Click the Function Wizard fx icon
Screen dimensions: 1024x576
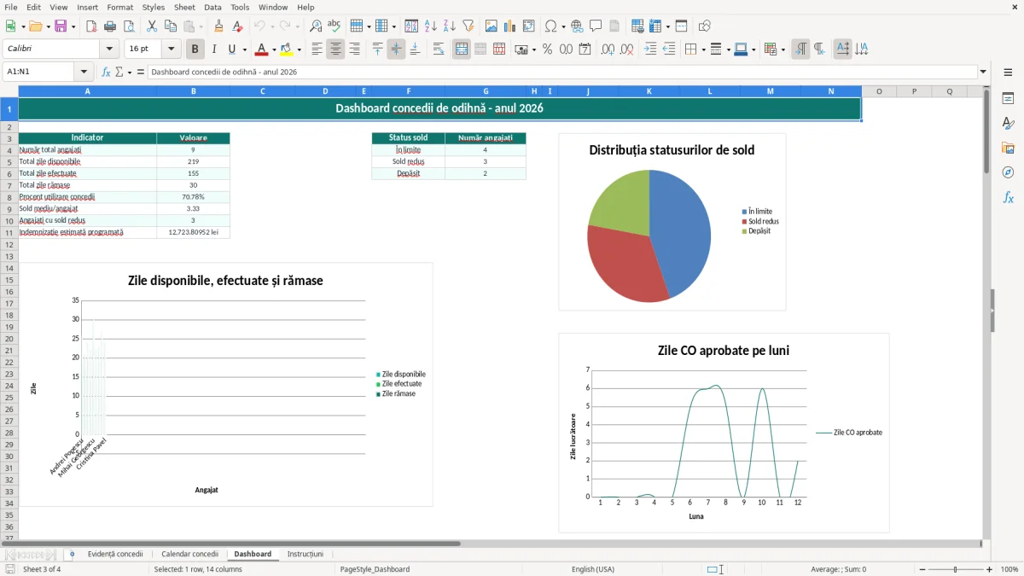point(106,72)
